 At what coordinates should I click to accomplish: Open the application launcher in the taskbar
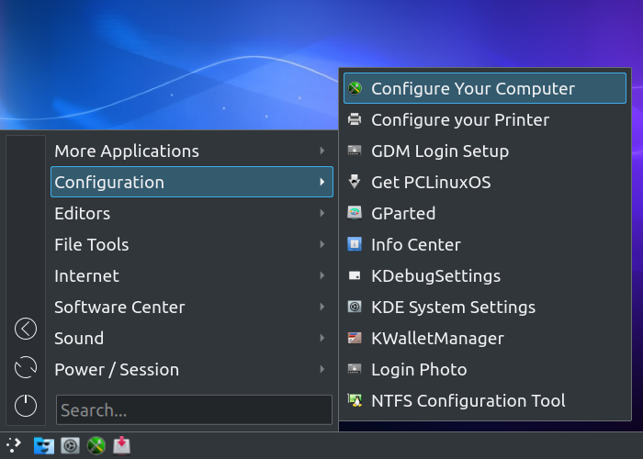coord(14,445)
